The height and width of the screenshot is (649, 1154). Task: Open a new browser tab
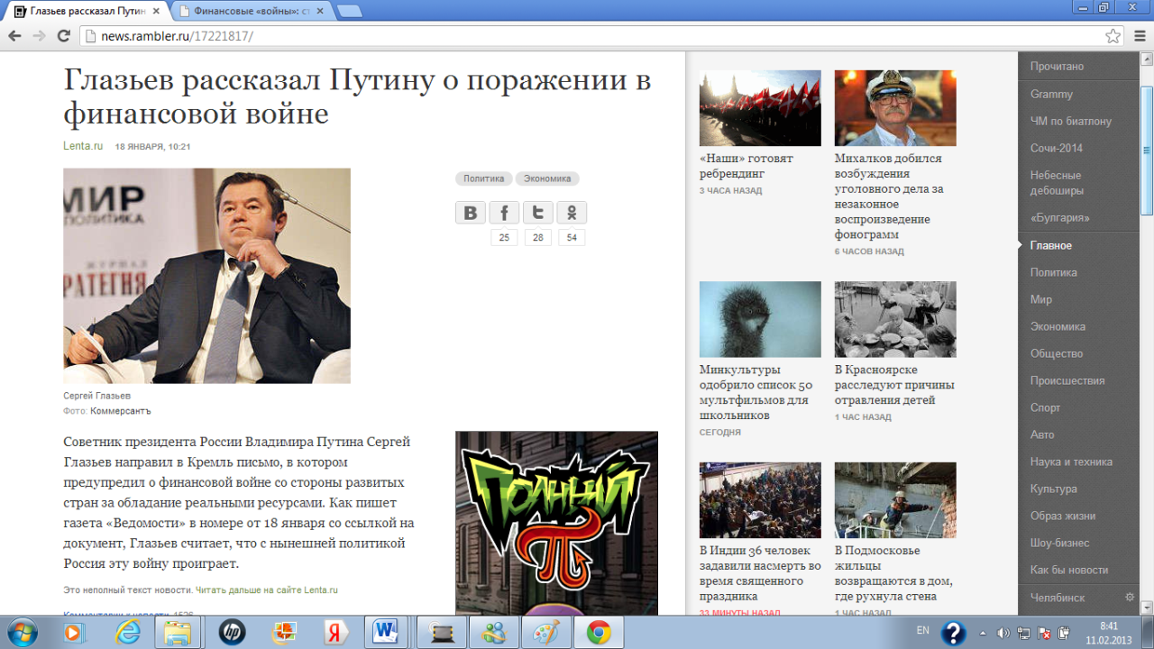pyautogui.click(x=350, y=11)
